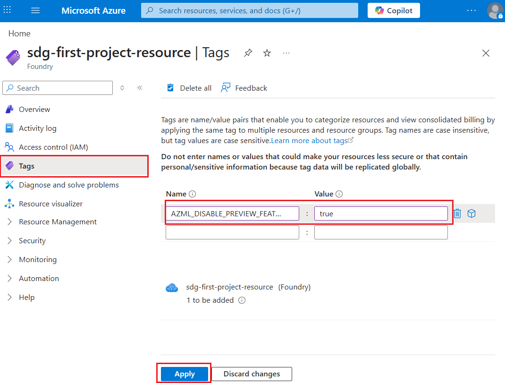Click the cube icon beside the tag row

coord(471,213)
